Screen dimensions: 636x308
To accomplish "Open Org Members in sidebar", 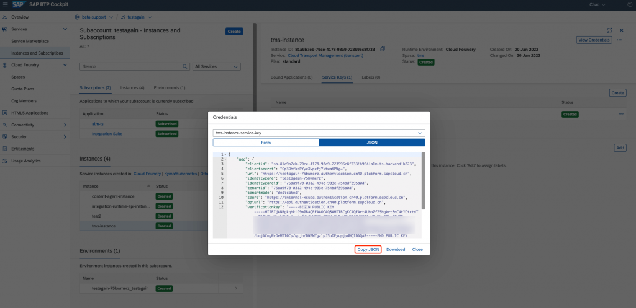I will pyautogui.click(x=24, y=101).
